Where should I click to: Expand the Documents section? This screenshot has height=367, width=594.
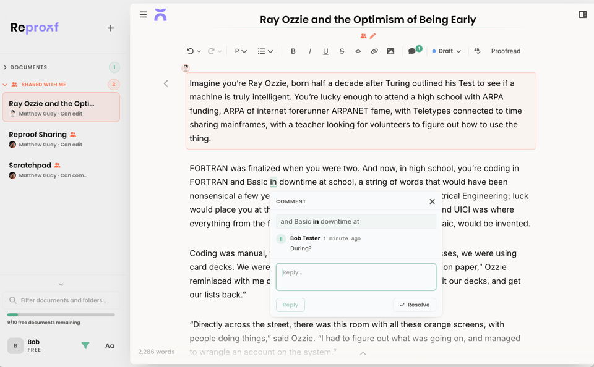click(5, 67)
